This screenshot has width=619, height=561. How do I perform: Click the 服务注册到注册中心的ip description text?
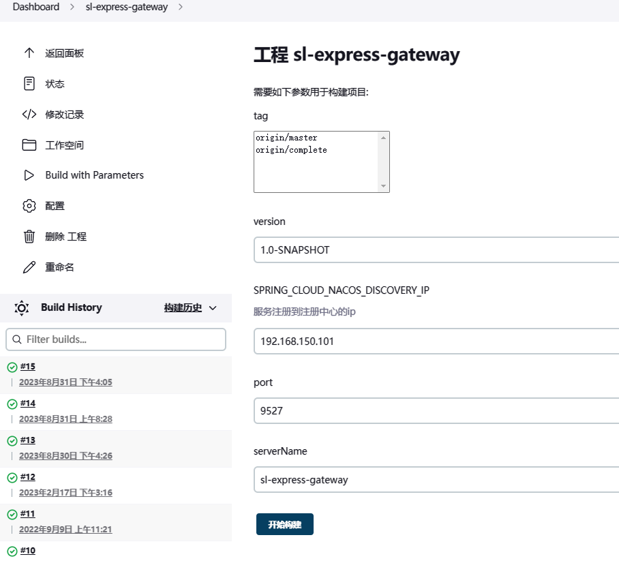coord(304,312)
